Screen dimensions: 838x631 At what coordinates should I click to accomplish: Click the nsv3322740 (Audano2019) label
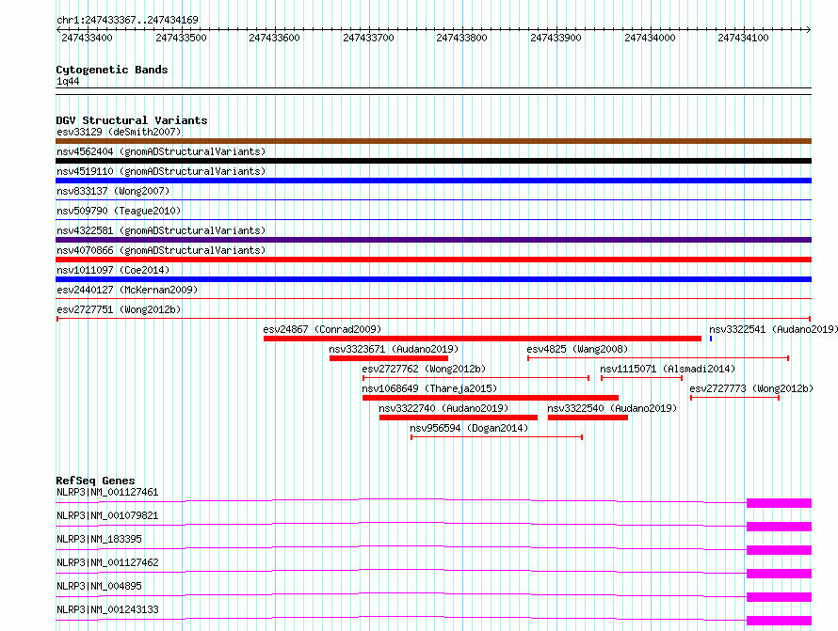pyautogui.click(x=443, y=408)
